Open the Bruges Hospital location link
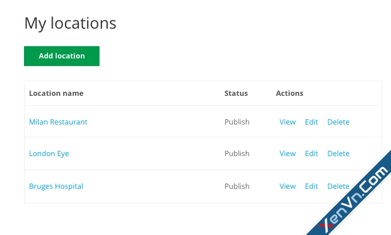 (56, 186)
